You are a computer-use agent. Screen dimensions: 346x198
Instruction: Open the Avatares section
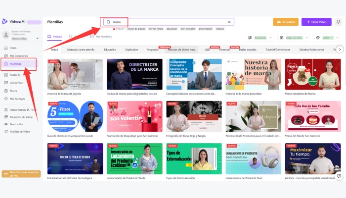click(15, 75)
